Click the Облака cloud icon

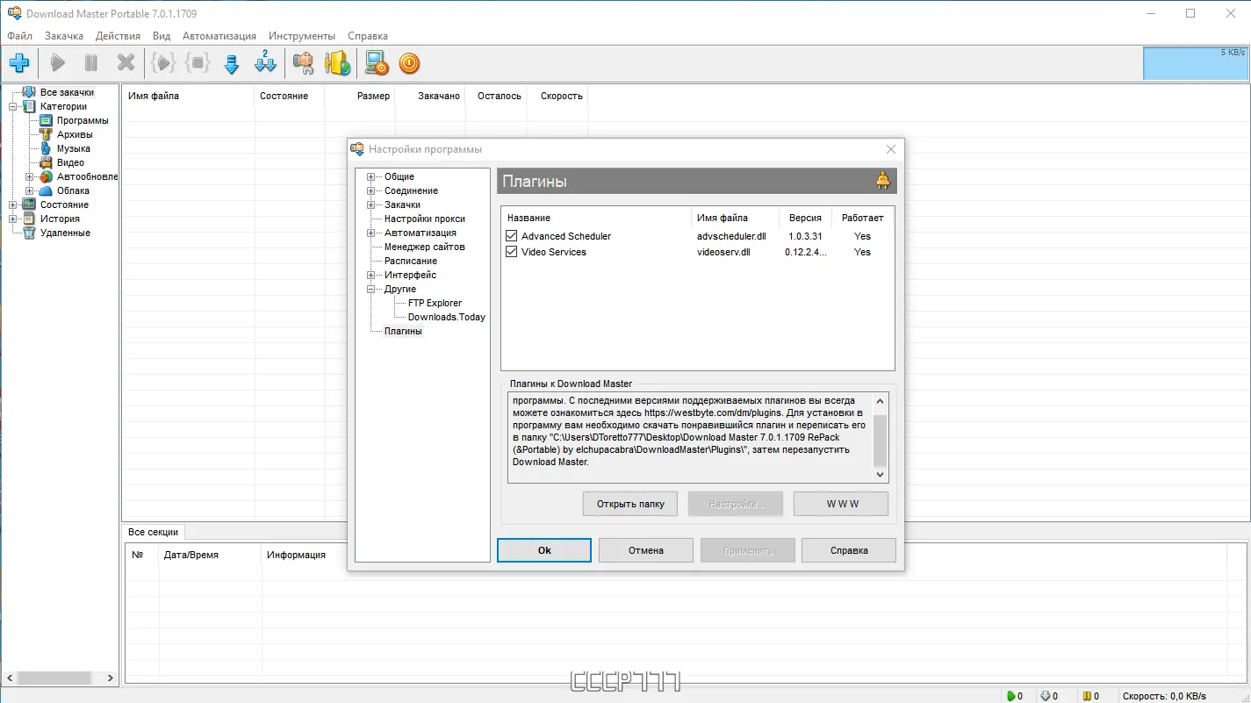[x=46, y=190]
